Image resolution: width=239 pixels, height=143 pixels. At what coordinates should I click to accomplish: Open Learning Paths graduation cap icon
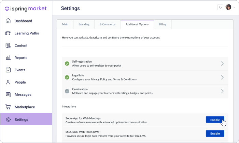click(8, 33)
